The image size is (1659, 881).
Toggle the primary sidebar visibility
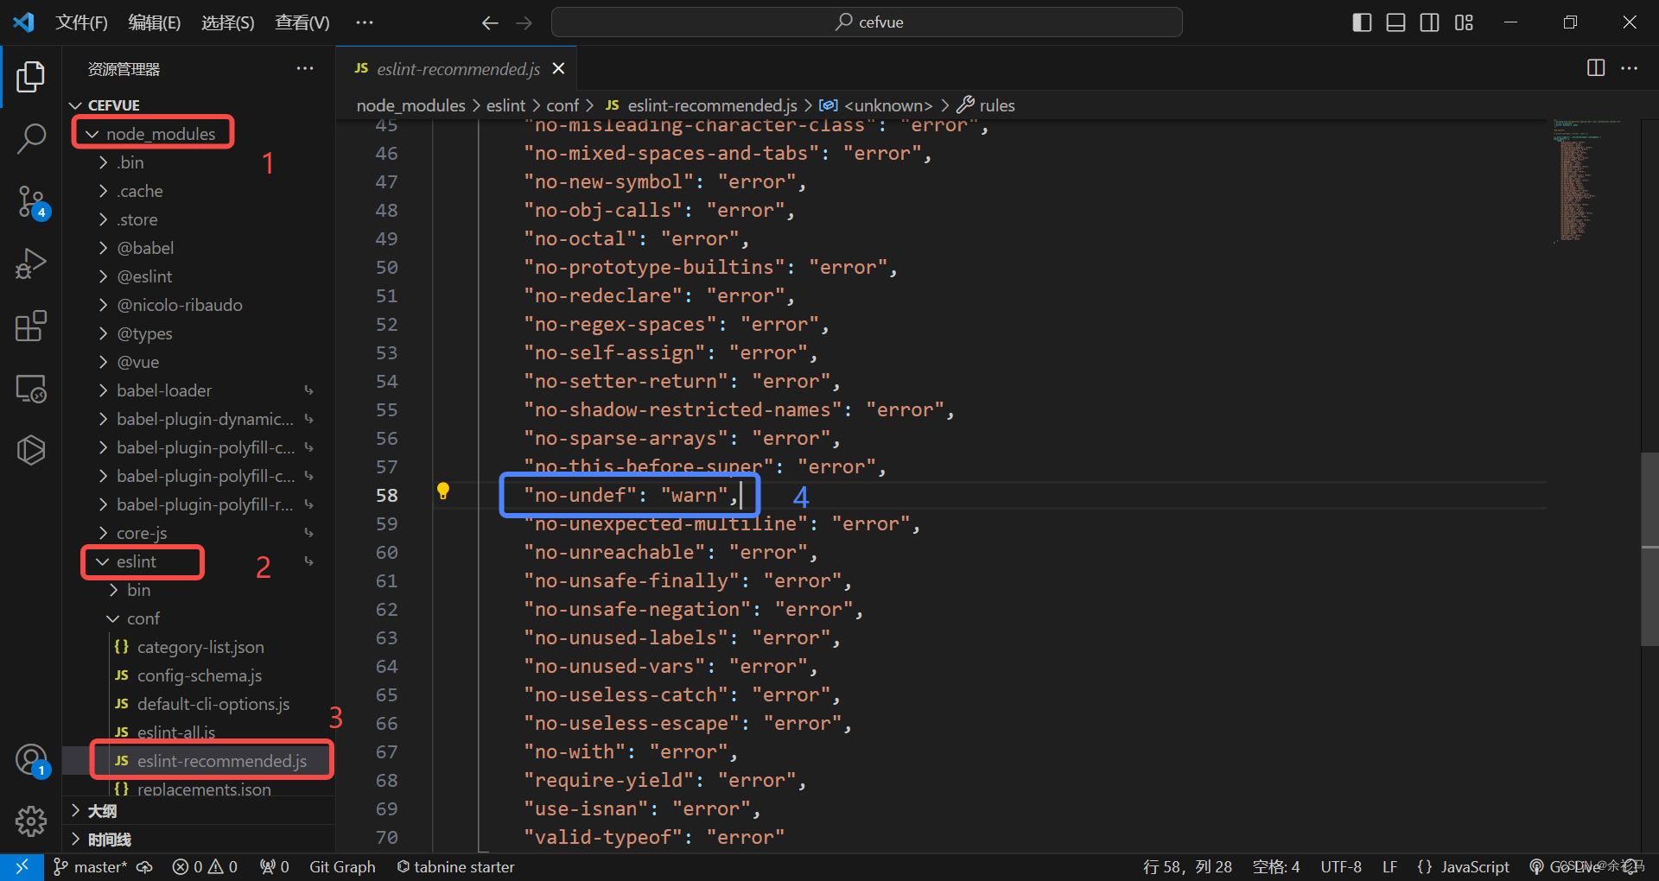click(1361, 22)
